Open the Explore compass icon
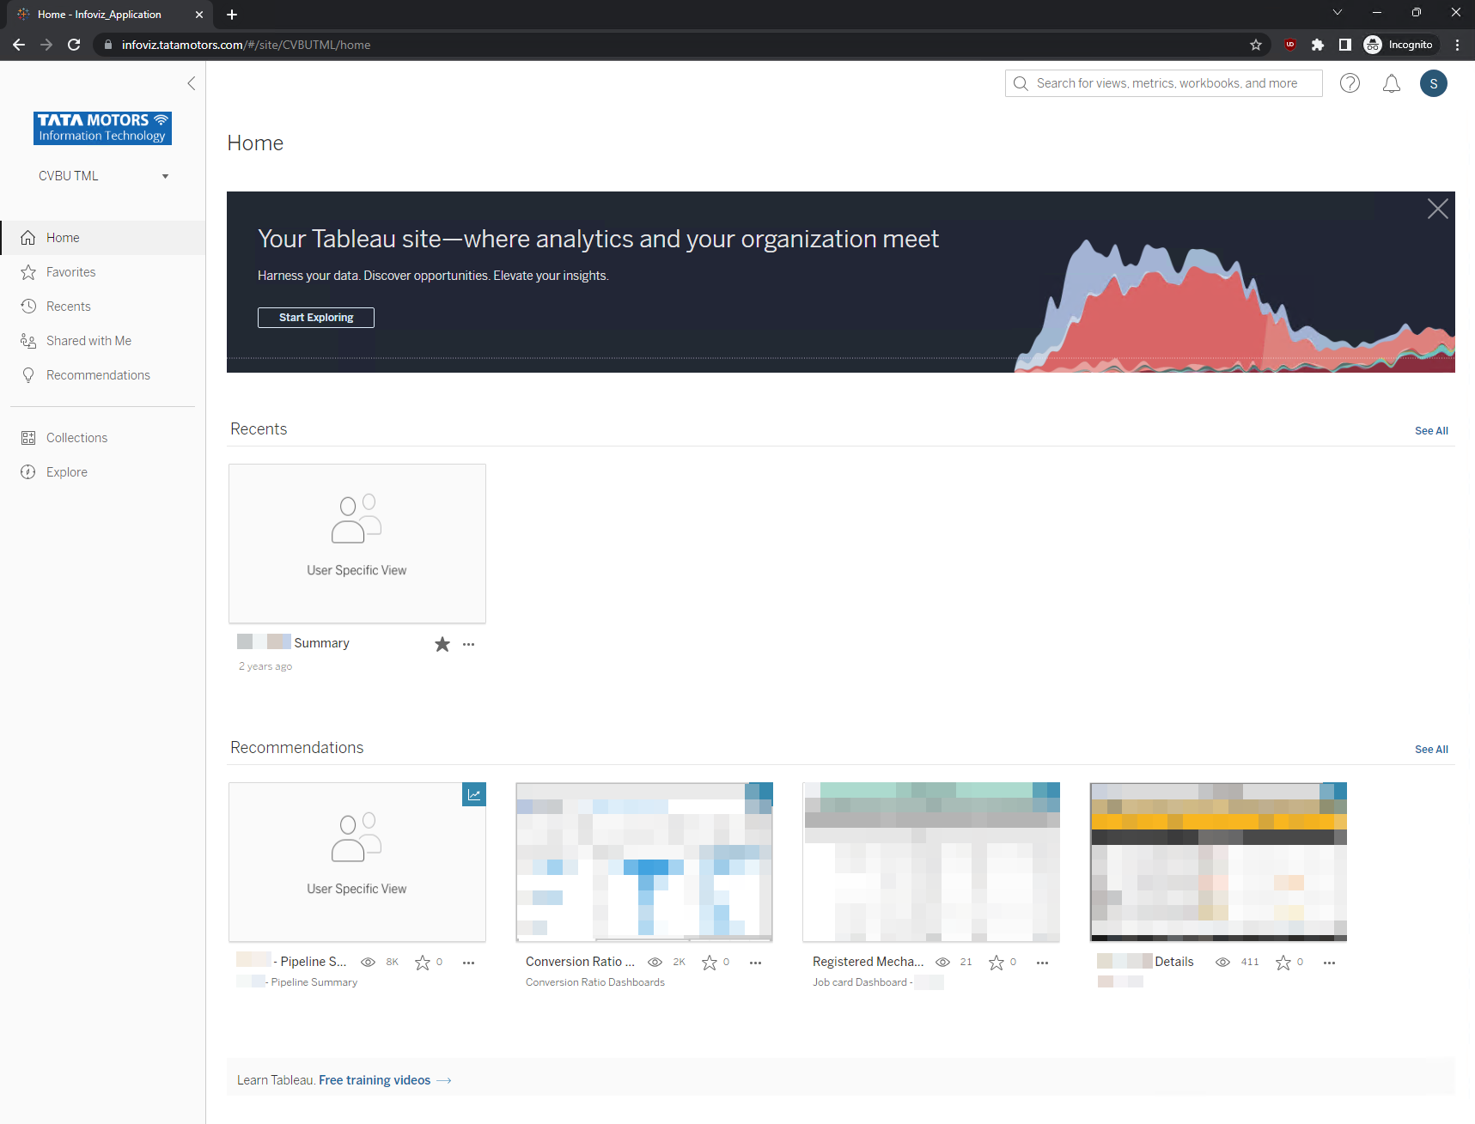Screen dimensions: 1475x1124 click(x=28, y=472)
